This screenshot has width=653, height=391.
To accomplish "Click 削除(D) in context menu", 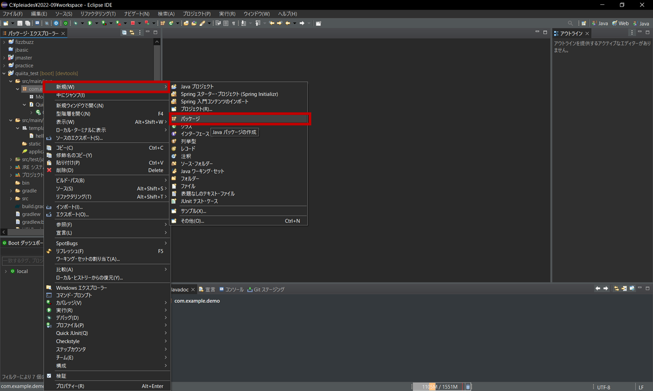I will tap(107, 170).
